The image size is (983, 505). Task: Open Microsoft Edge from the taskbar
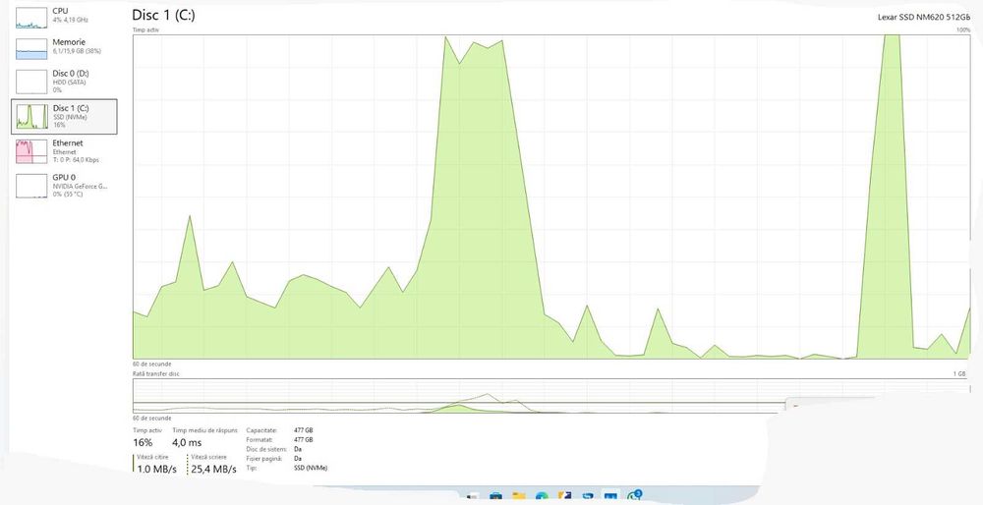pyautogui.click(x=542, y=497)
